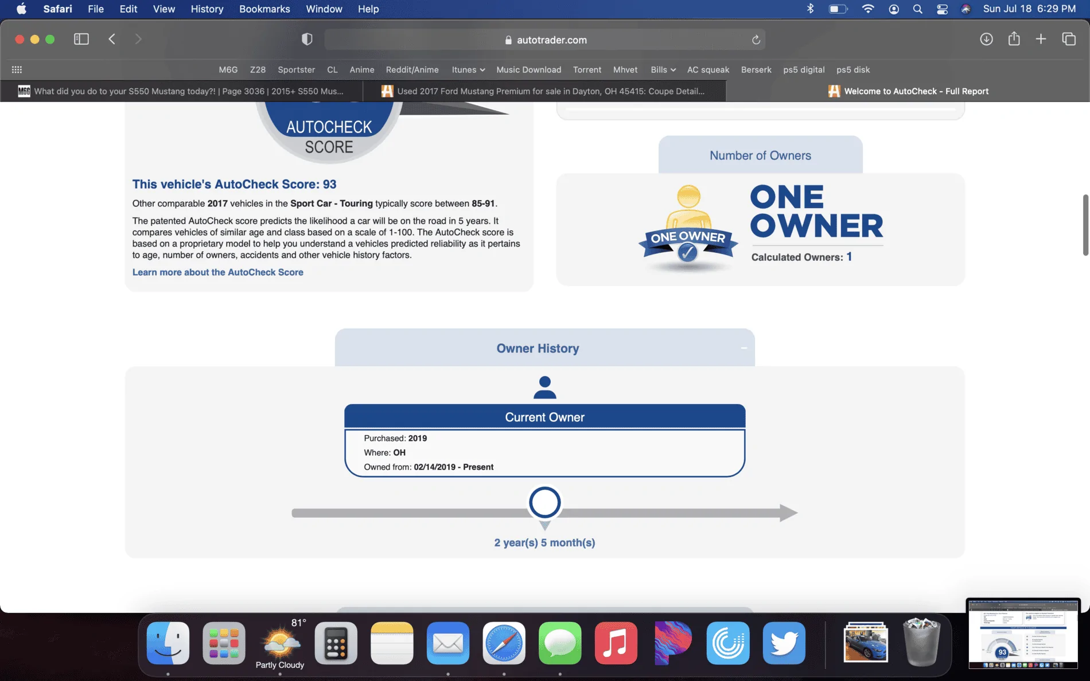1090x681 pixels.
Task: Show Safari downloads
Action: point(986,39)
